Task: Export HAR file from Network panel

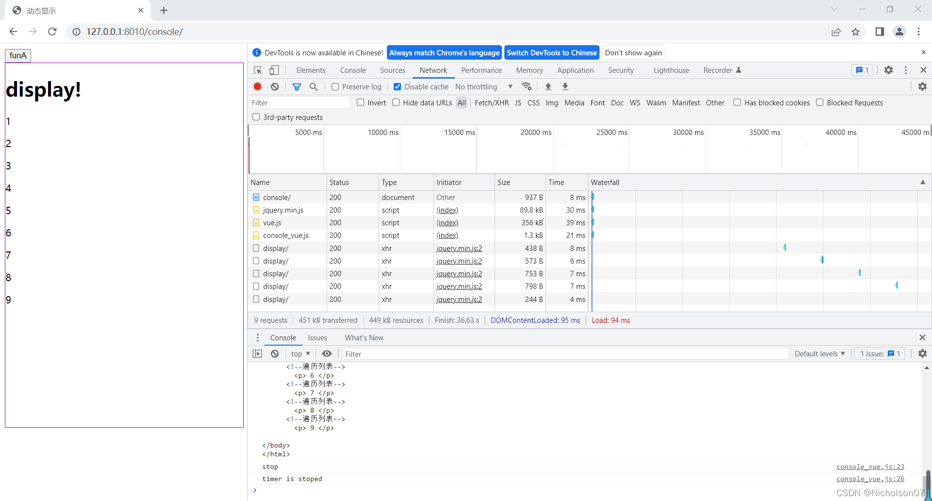Action: tap(565, 86)
